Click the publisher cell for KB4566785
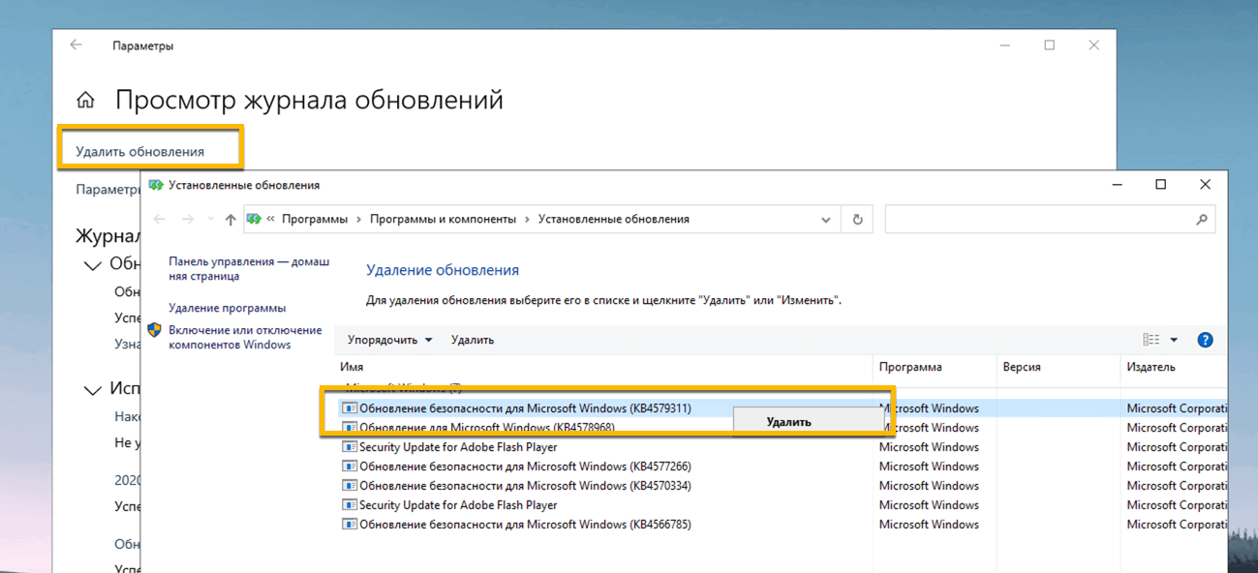 click(1176, 525)
